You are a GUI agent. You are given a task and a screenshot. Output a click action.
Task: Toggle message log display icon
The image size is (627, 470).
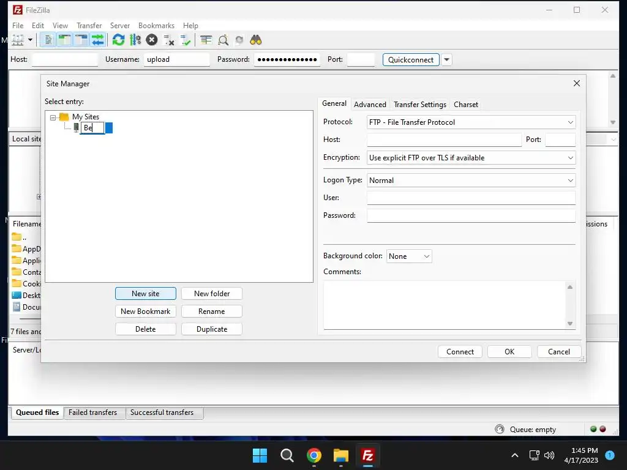click(48, 40)
